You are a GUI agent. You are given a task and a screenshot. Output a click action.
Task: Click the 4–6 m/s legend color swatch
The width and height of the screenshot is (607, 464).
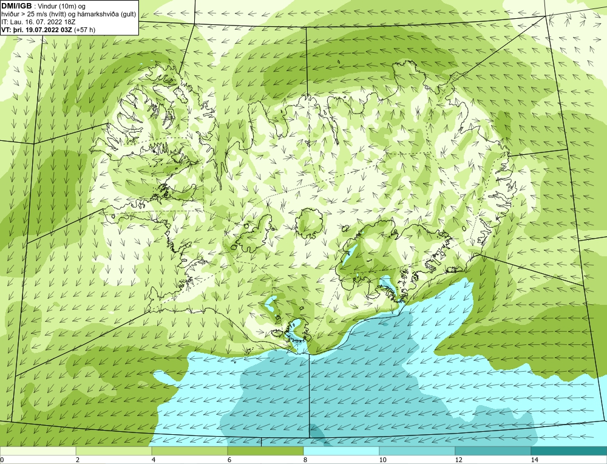[x=189, y=451]
